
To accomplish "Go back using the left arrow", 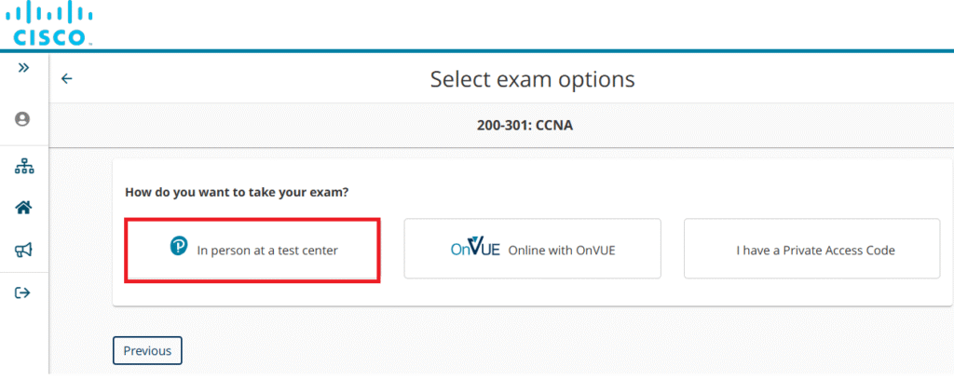I will click(x=66, y=79).
